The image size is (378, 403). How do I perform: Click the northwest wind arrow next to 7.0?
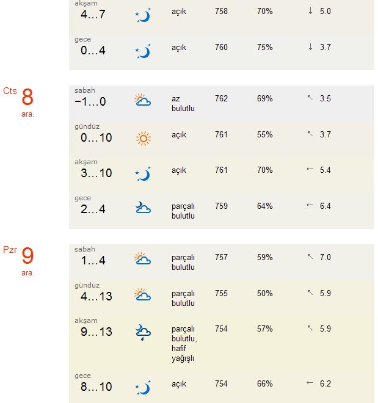pos(310,256)
